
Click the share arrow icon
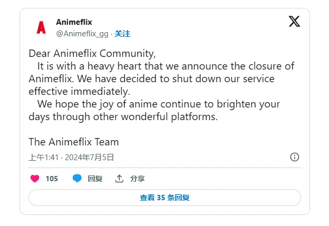point(119,179)
